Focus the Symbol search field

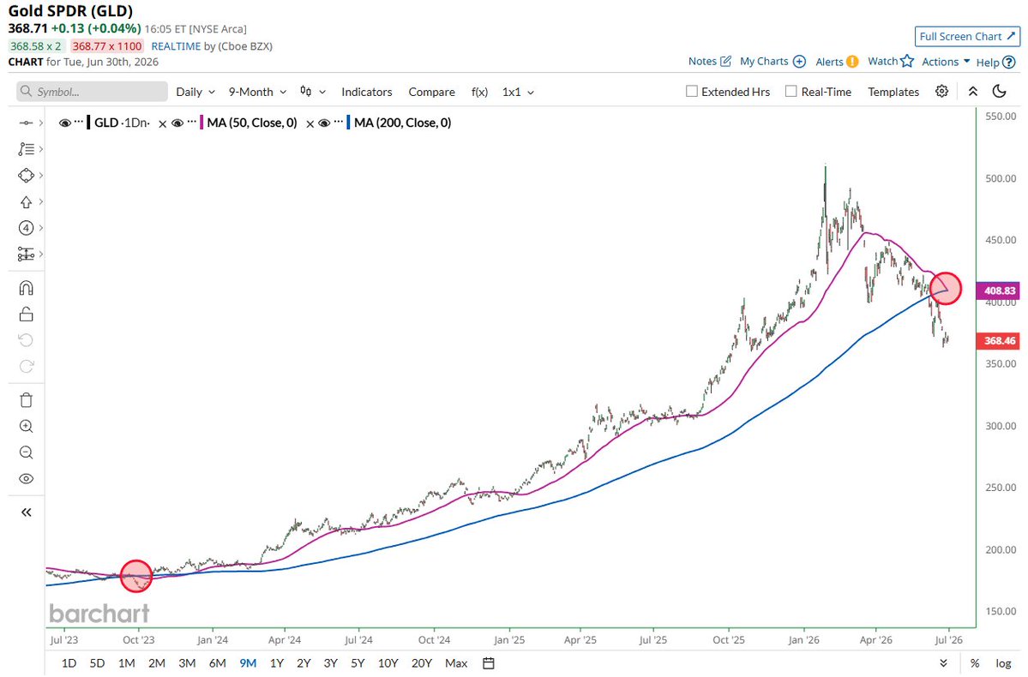click(x=93, y=92)
